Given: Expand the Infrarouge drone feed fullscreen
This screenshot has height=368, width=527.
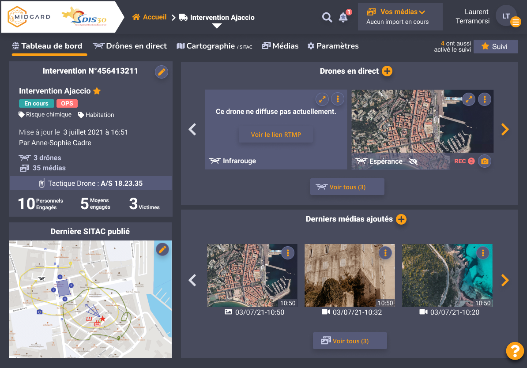Looking at the screenshot, I should click(x=322, y=99).
